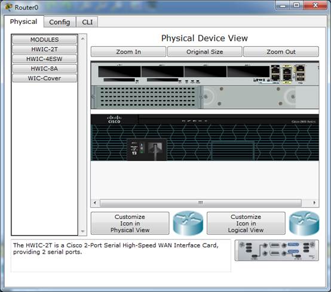331x292 pixels.
Task: Restore Original Size of device view
Action: (x=204, y=52)
